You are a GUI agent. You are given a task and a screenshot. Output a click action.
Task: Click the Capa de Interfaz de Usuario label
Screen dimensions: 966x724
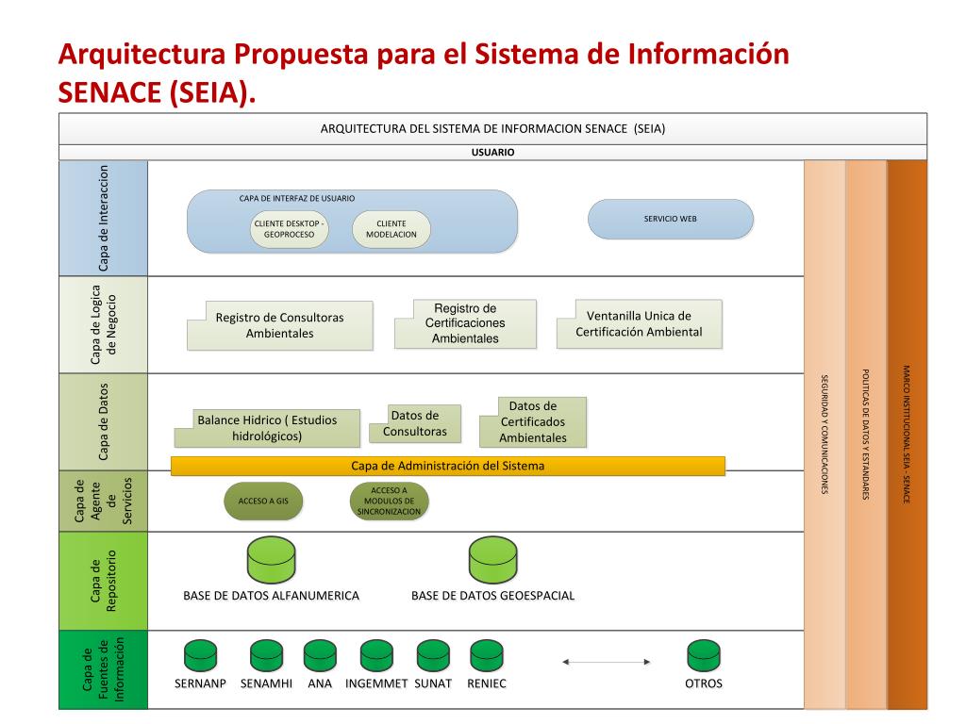click(297, 198)
